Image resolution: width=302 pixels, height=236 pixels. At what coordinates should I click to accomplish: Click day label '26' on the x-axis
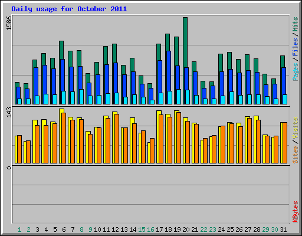click(x=239, y=230)
